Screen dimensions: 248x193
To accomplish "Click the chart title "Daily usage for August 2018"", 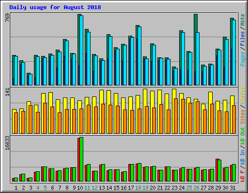I will coord(55,7).
